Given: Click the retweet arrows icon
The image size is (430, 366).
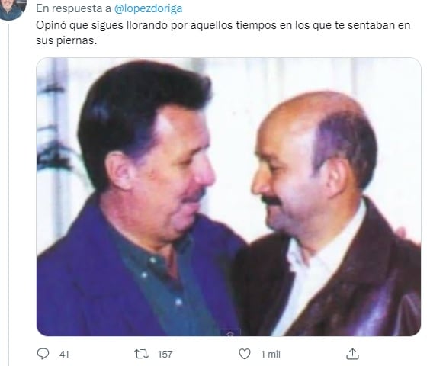Looking at the screenshot, I should (x=141, y=355).
